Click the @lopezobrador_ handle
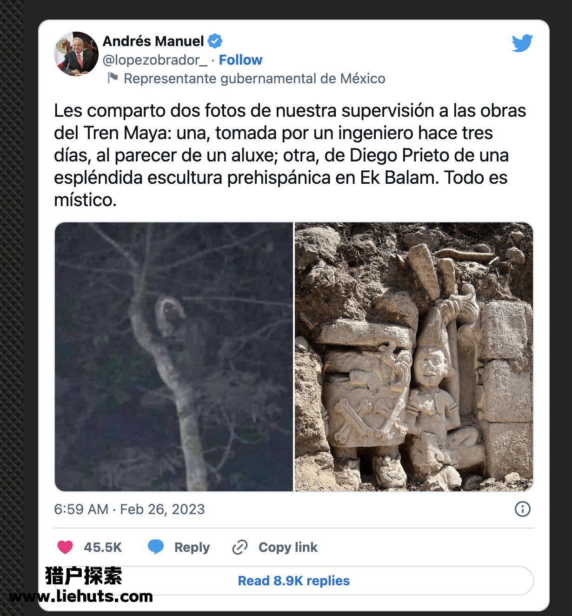Screen dimensions: 572x616 [x=154, y=60]
